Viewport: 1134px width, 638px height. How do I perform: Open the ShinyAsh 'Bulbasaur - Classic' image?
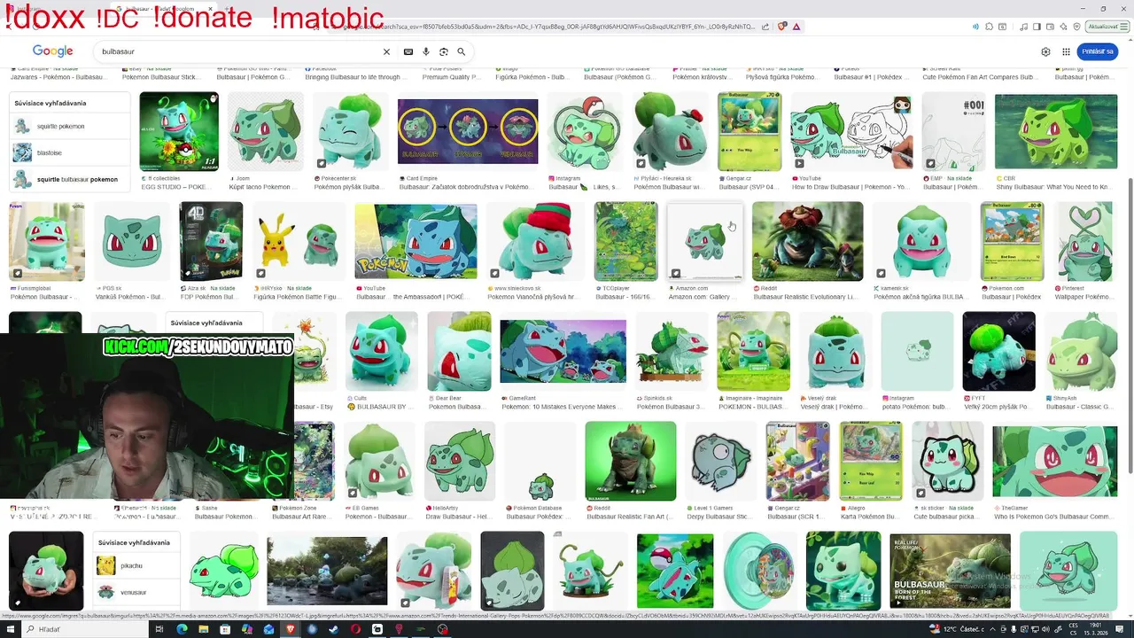(x=1081, y=352)
